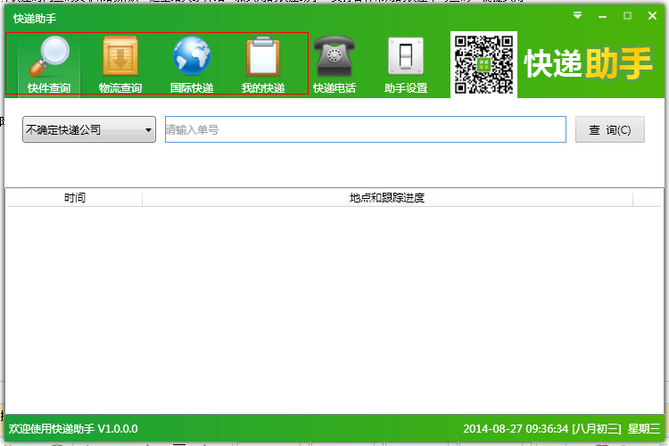Click the 快递助手 logo banner
The image size is (669, 446).
click(589, 63)
